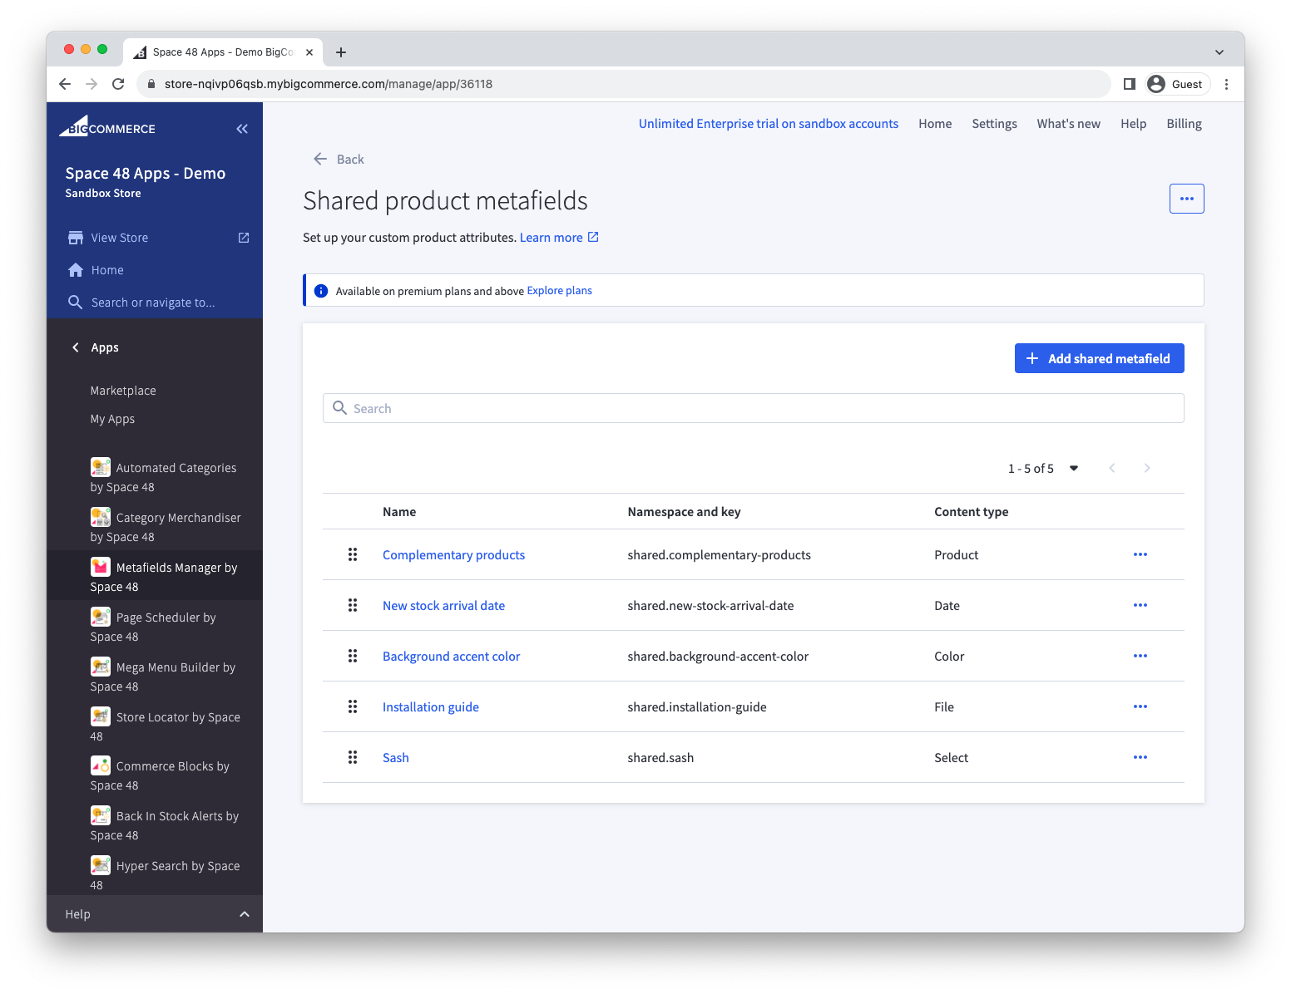This screenshot has width=1291, height=994.
Task: Open Marketplace in Apps sidebar
Action: 123,391
